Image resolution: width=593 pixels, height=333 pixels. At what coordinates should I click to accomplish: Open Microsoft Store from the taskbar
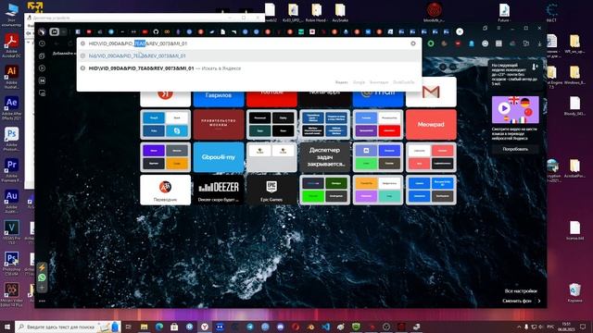[174, 327]
